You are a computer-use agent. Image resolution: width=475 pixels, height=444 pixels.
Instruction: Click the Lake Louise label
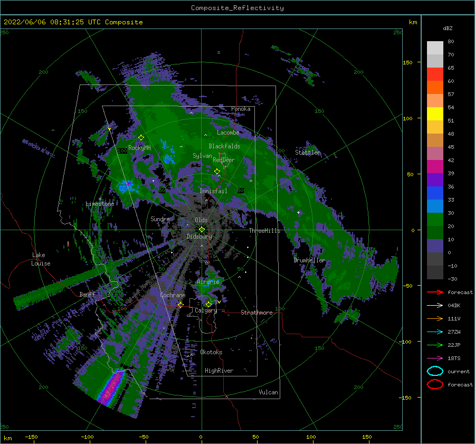[41, 259]
